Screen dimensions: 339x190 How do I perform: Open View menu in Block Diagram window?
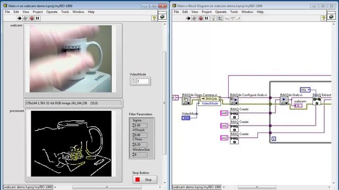pos(194,12)
